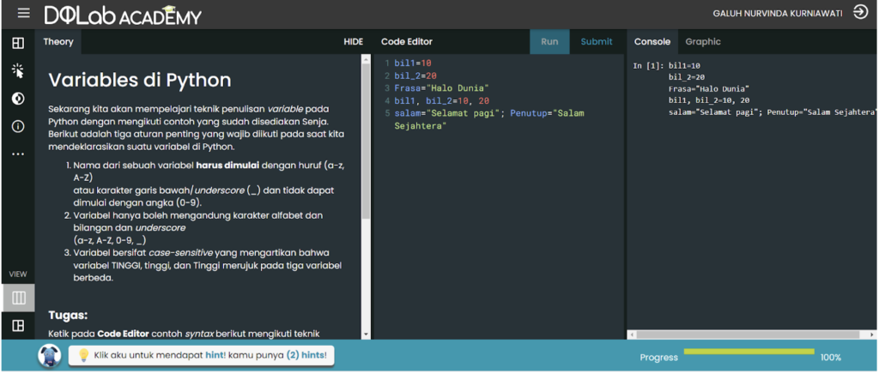Screen dimensions: 879x374
Task: Switch to the Theory tab
Action: coord(58,41)
